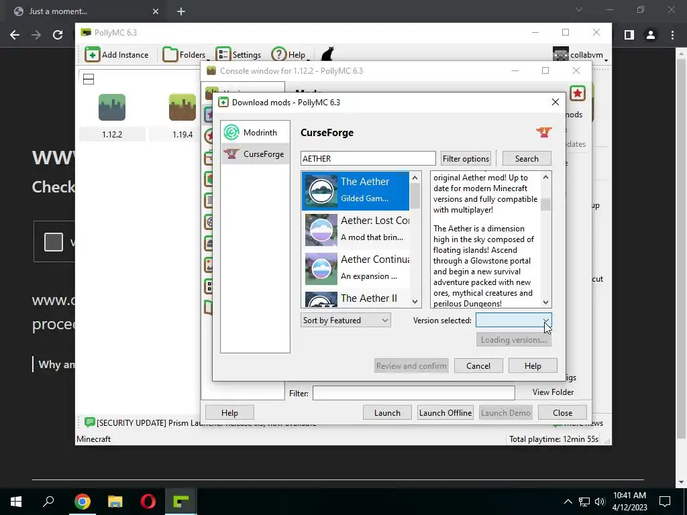Image resolution: width=687 pixels, height=515 pixels.
Task: Click taskbar search magnifier
Action: (48, 502)
